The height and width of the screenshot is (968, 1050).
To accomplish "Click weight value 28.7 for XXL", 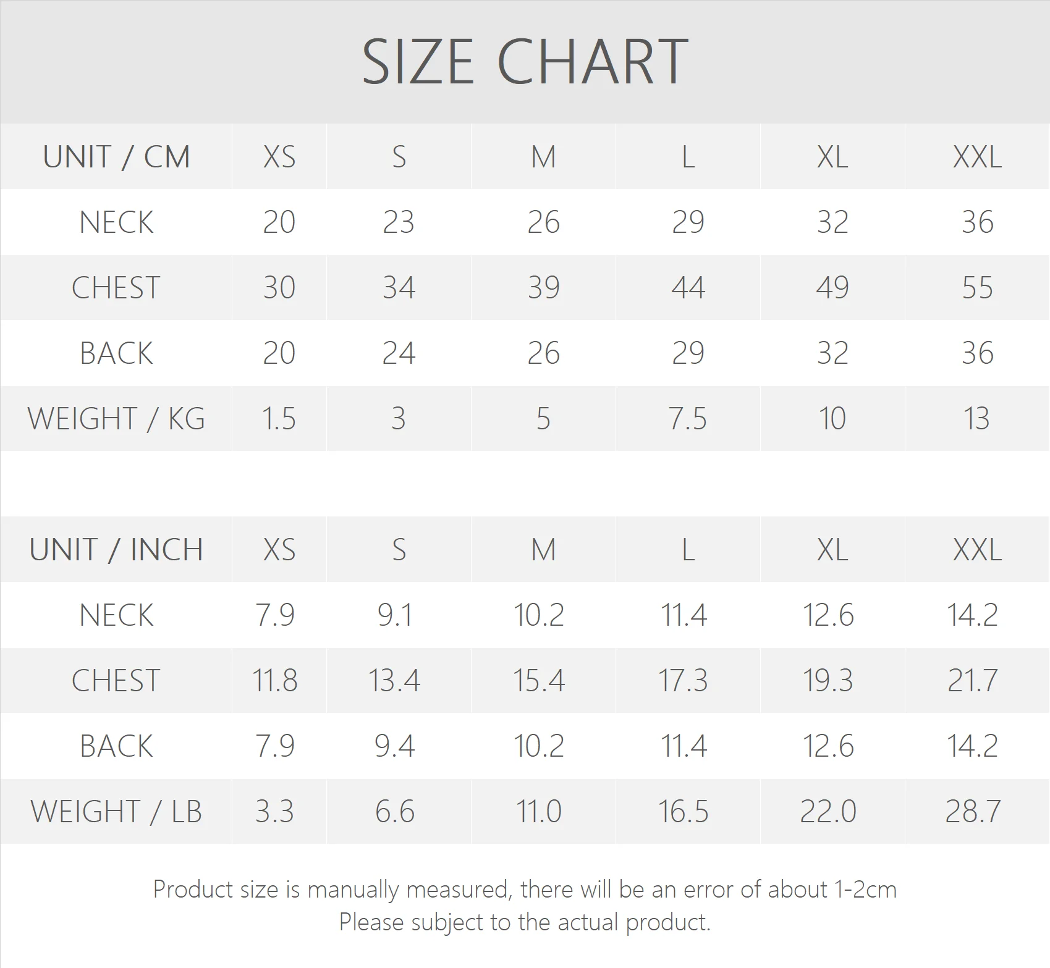I will (972, 812).
